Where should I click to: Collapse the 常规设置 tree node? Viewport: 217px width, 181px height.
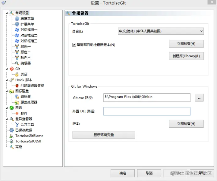click(x=7, y=13)
